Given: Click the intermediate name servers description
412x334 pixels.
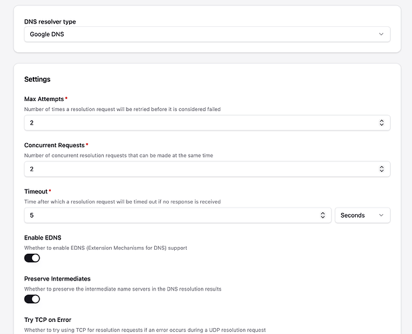Looking at the screenshot, I should pos(123,289).
